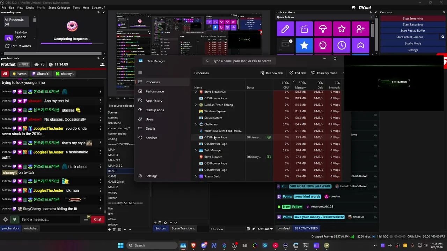Viewport: 447px width, 251px height.
Task: Open source properties gear icon in Sources toolbar
Action: (166, 223)
